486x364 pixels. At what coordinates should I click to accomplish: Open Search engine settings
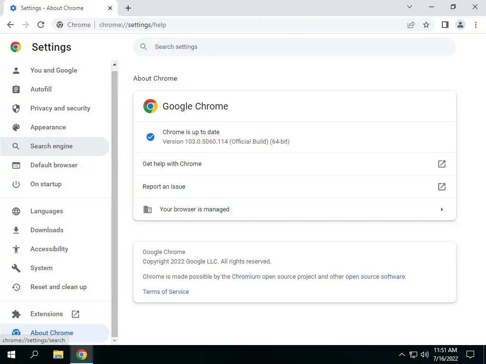[55, 146]
